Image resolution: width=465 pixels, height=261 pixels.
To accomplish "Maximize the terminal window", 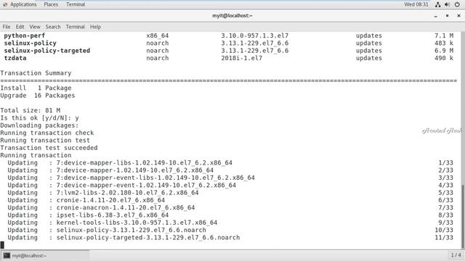I will coord(448,16).
